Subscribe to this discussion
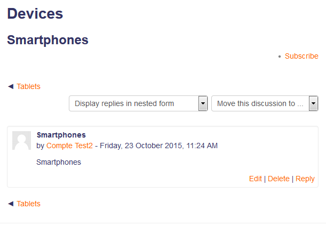 point(301,56)
